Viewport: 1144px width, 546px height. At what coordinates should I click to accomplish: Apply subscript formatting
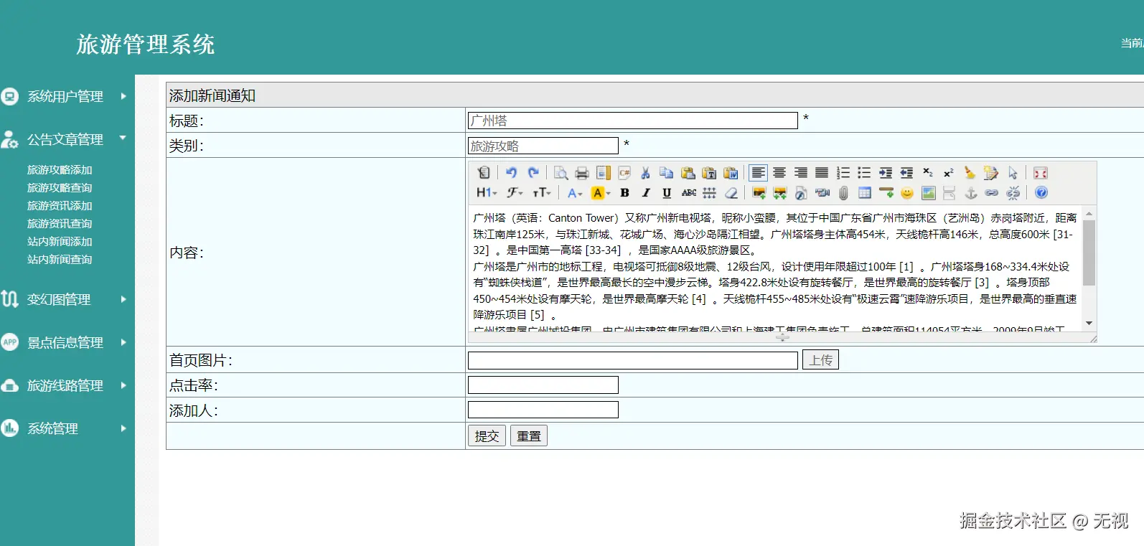[928, 172]
